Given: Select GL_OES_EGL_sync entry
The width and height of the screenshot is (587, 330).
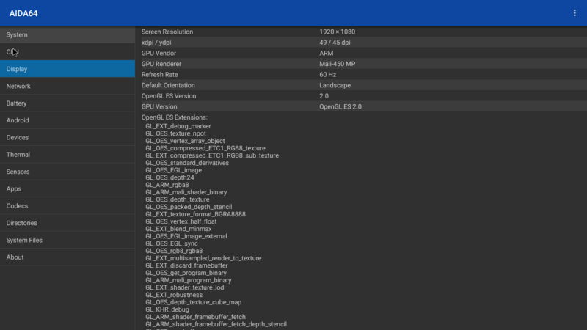Looking at the screenshot, I should (172, 243).
